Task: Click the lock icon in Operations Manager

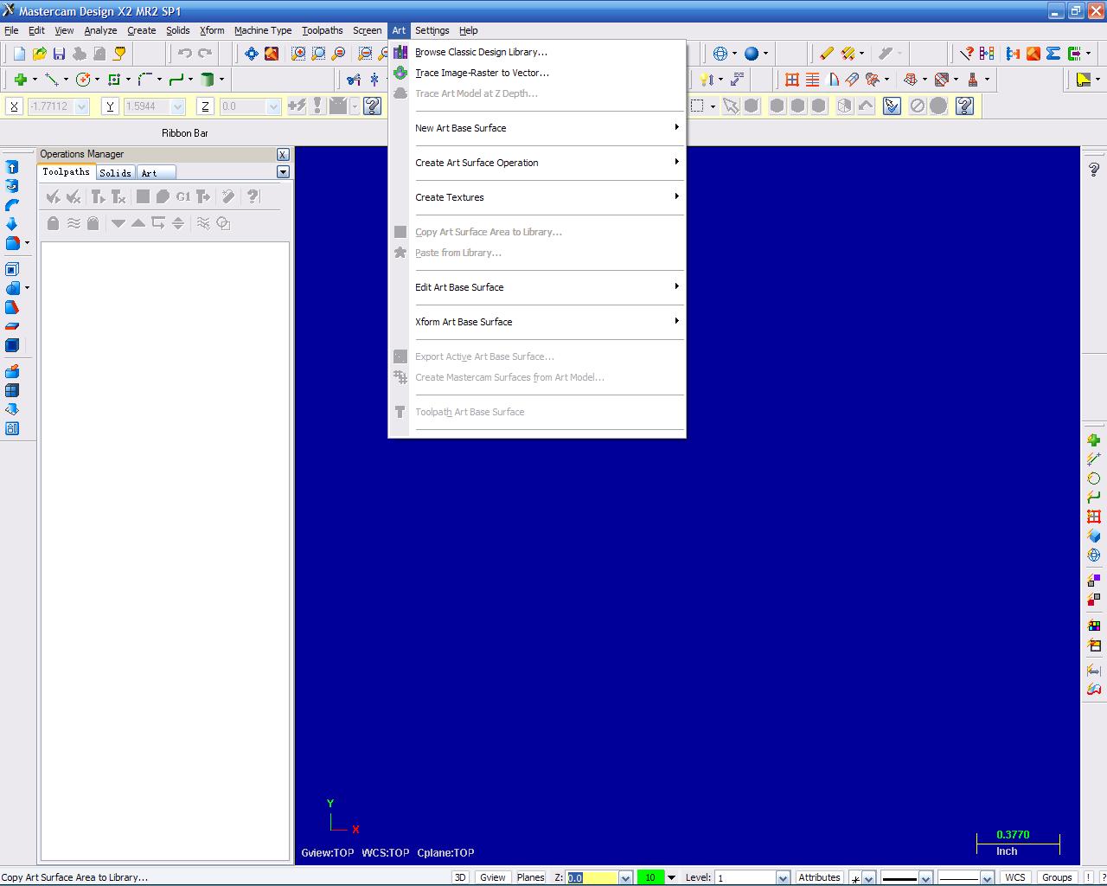Action: pos(53,223)
